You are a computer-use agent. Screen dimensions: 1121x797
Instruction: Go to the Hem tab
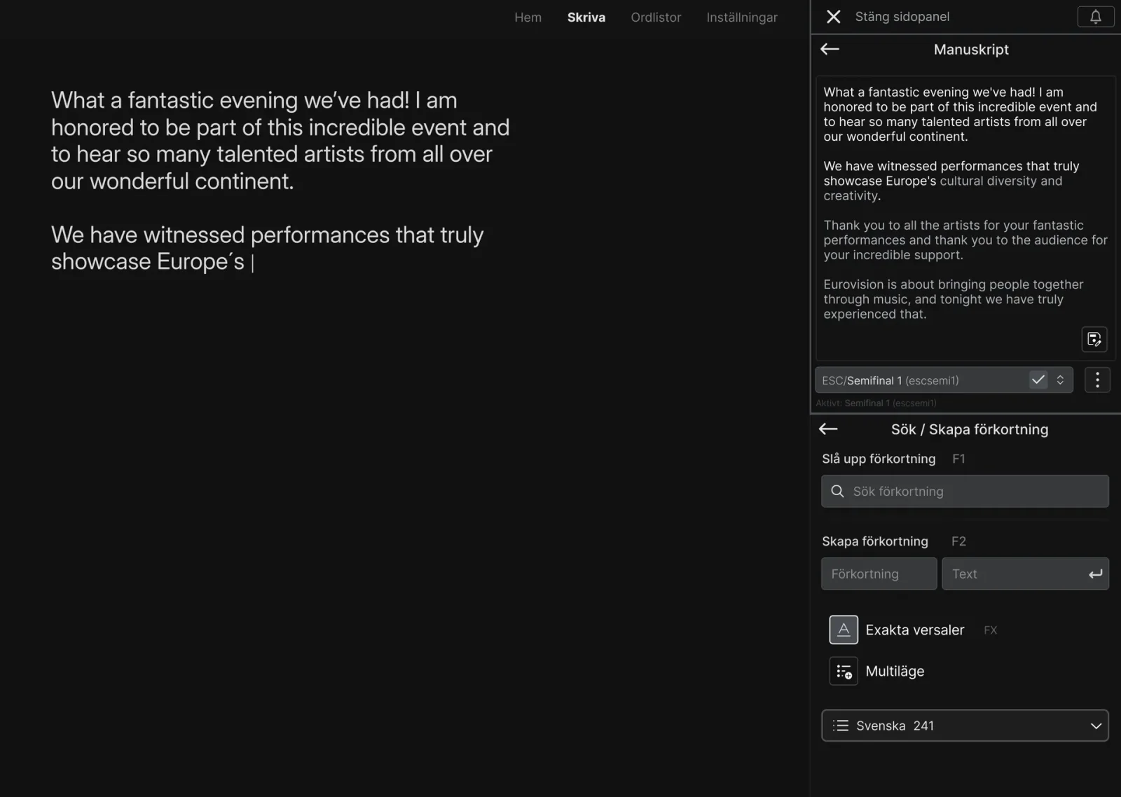(x=528, y=18)
